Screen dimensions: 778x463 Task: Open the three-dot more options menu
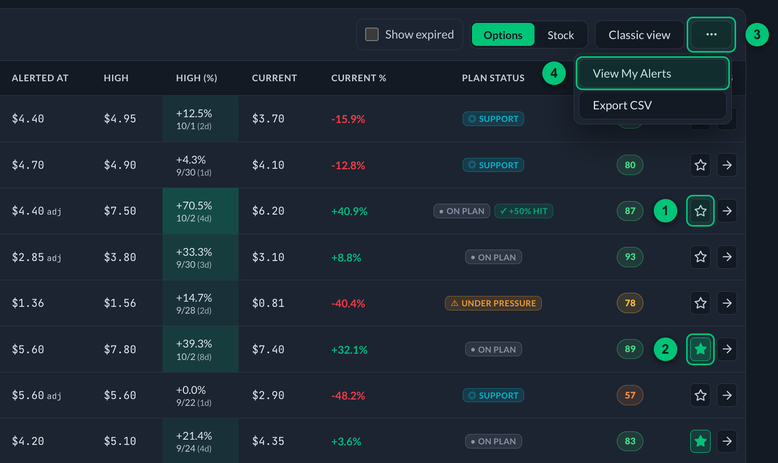pyautogui.click(x=711, y=35)
